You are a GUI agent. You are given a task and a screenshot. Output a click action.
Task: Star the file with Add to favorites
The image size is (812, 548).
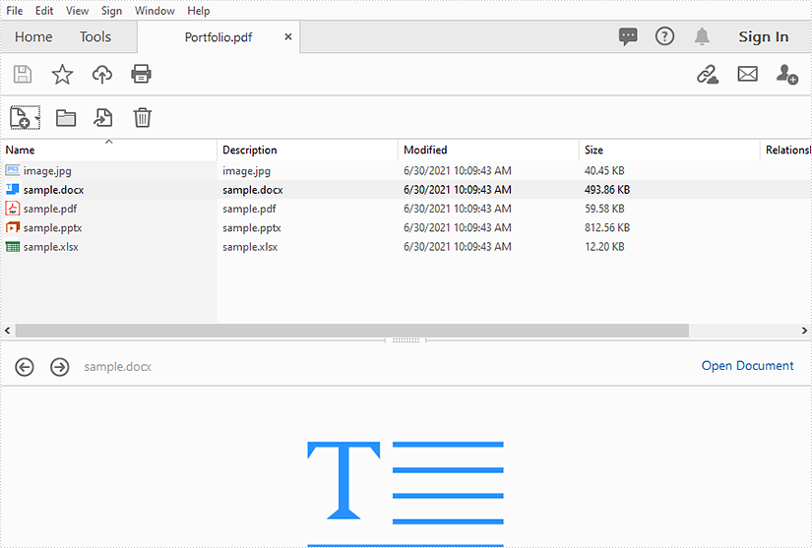pyautogui.click(x=62, y=74)
